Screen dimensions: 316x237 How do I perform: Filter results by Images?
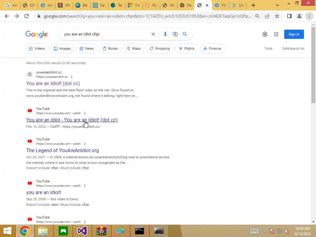[x=62, y=48]
